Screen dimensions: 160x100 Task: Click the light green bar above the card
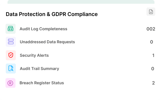pos(81,2)
